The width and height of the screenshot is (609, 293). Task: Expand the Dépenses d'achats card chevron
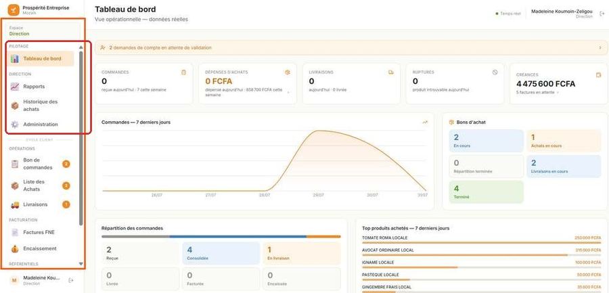click(x=288, y=93)
